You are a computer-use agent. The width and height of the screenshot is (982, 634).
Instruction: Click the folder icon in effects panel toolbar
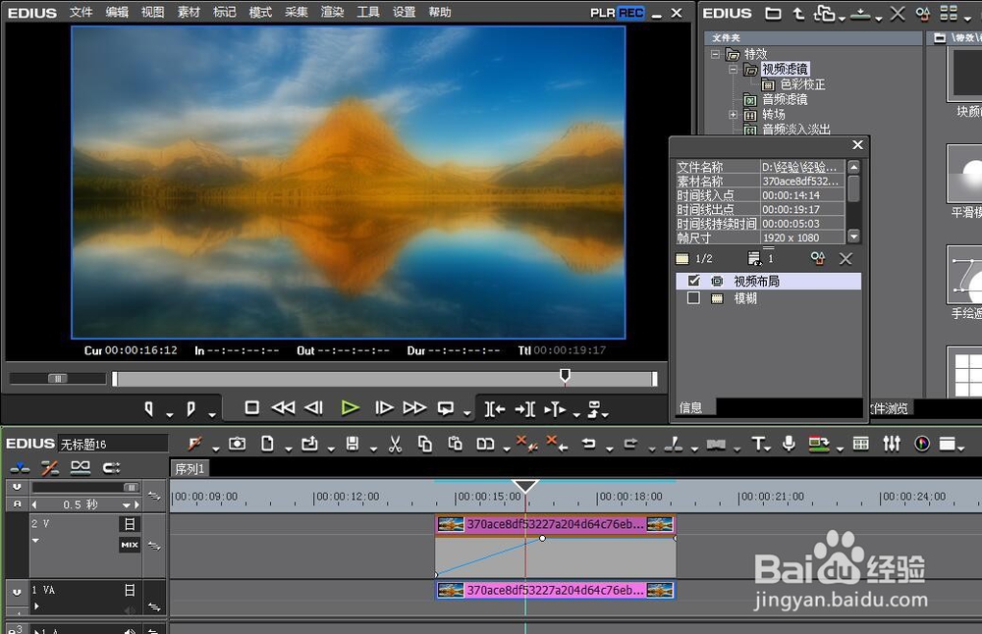pyautogui.click(x=774, y=13)
